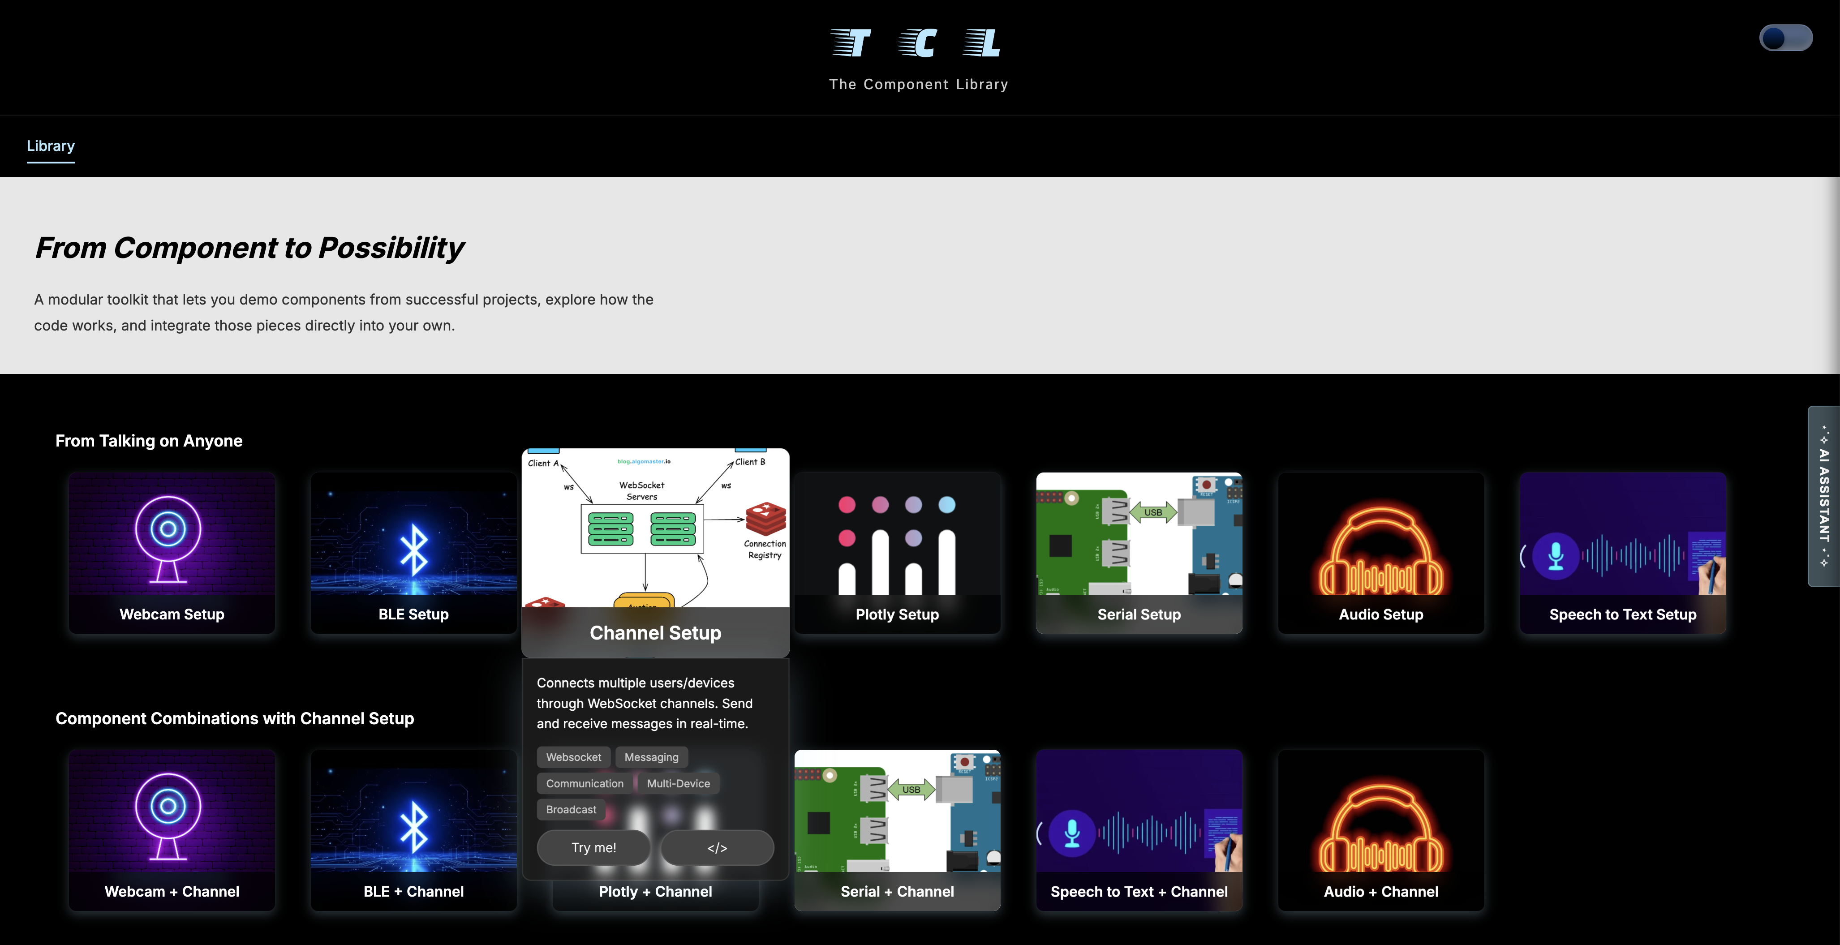Open the Speech to Text + Channel card
Screen dimensions: 1840x945
1139,830
